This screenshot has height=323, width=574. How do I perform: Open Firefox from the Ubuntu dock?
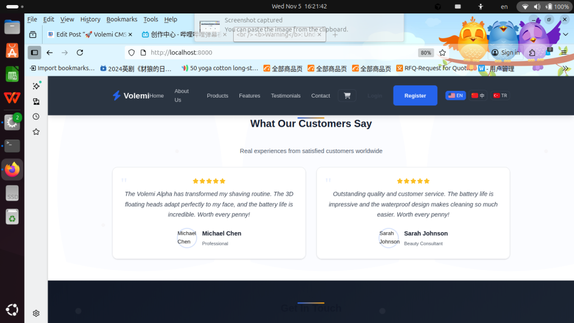tap(12, 169)
